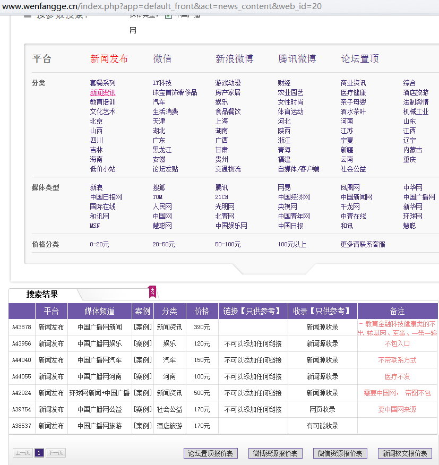Filter media type by 中国广播网

click(x=419, y=197)
